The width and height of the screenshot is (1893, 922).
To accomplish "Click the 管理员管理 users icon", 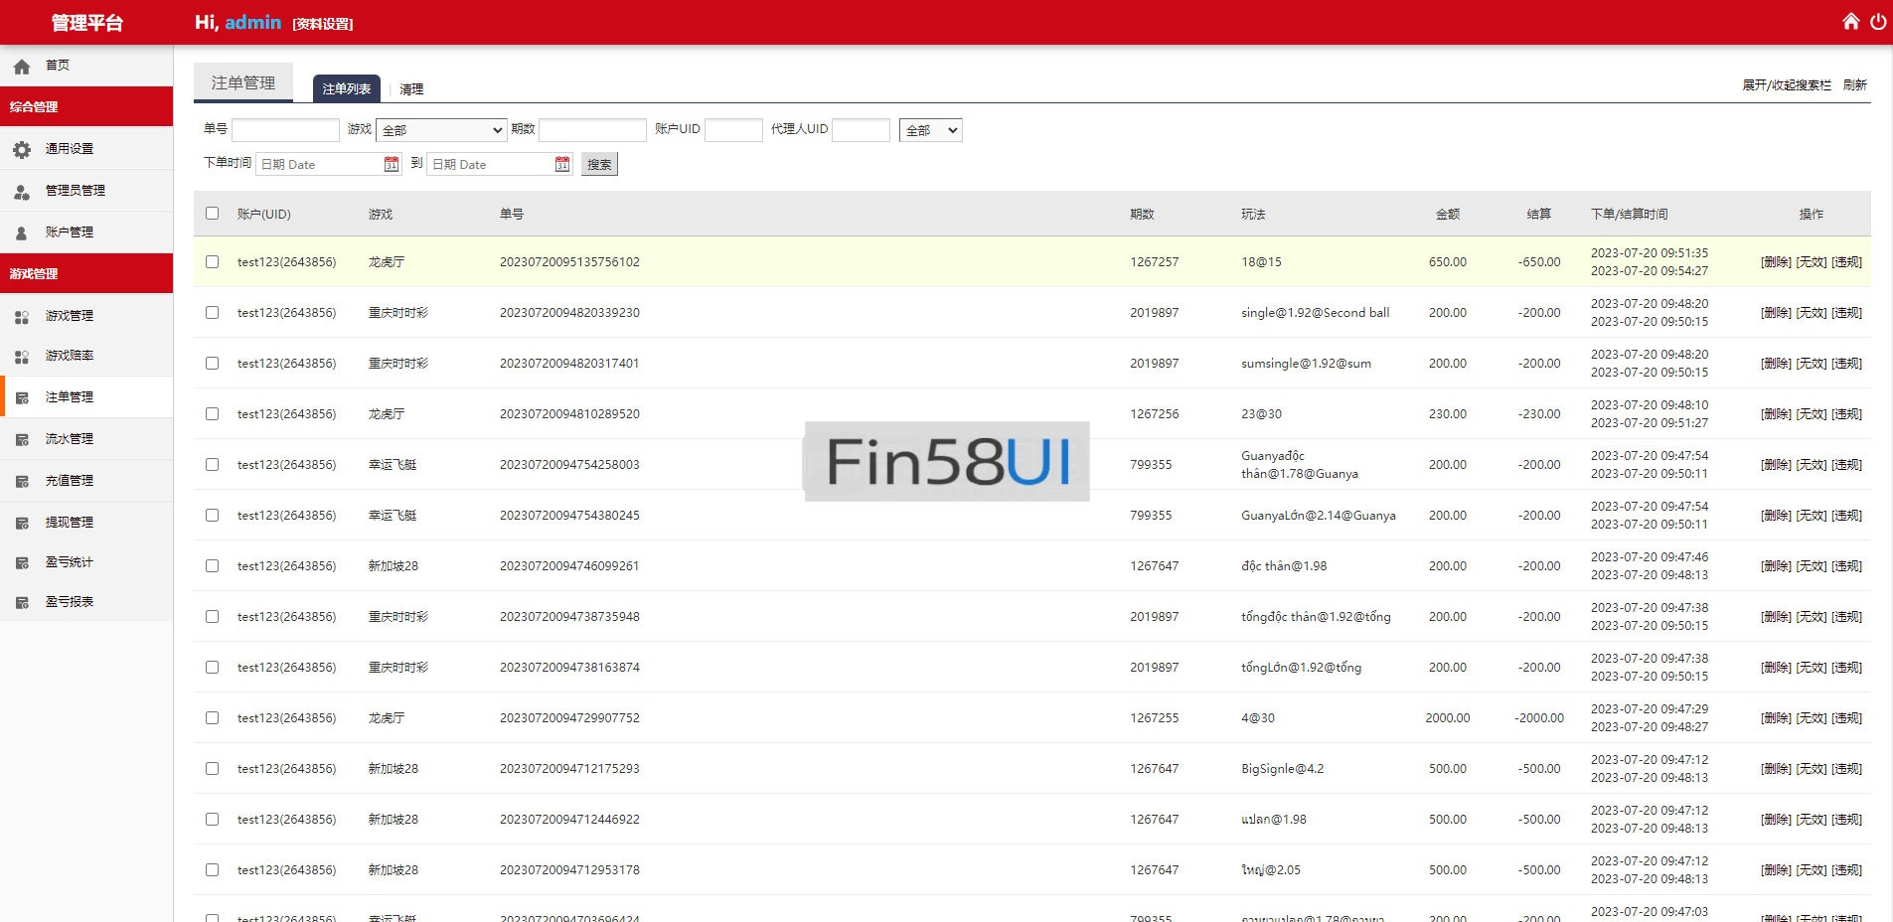I will (x=22, y=191).
